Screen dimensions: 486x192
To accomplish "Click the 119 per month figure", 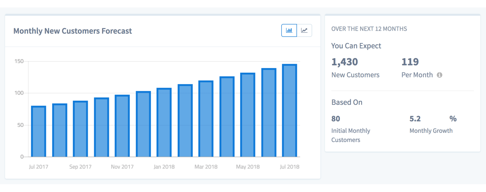I will (x=410, y=62).
